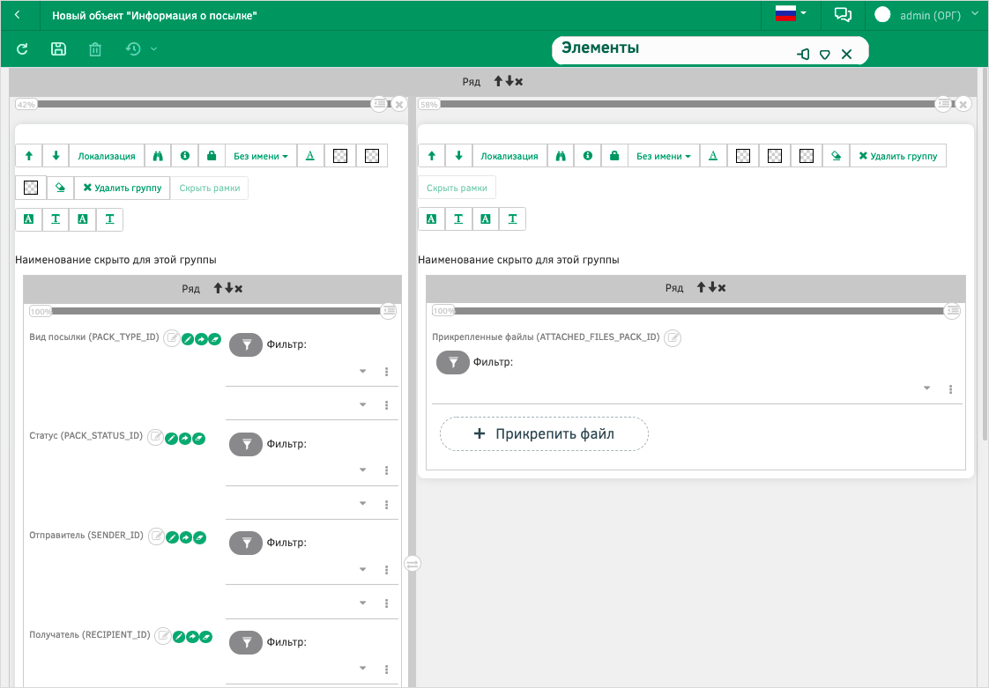The image size is (989, 688).
Task: Open the 42% column indent settings icon
Action: pos(378,103)
